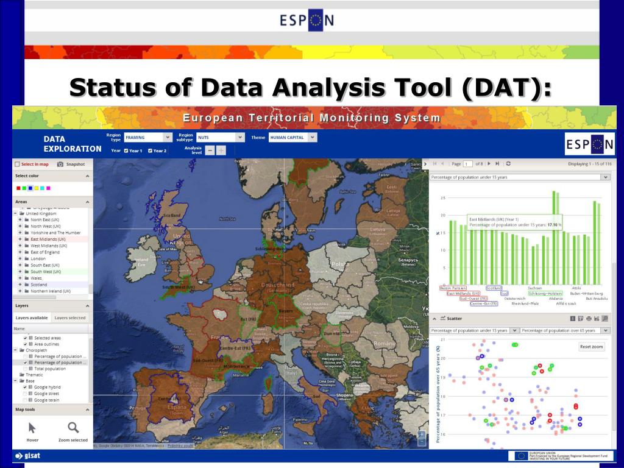Collapse the Choropleth layer group
Viewport: 624px width, 468px height.
coord(15,350)
